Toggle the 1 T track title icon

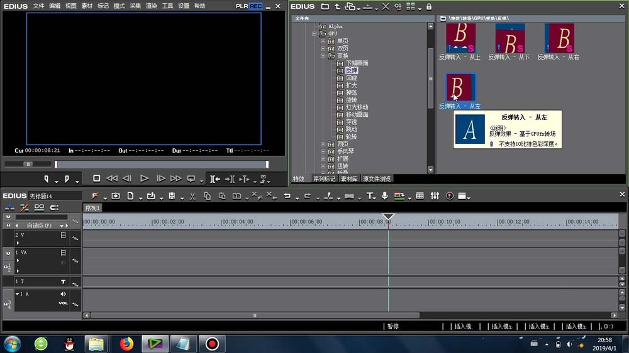[63, 282]
